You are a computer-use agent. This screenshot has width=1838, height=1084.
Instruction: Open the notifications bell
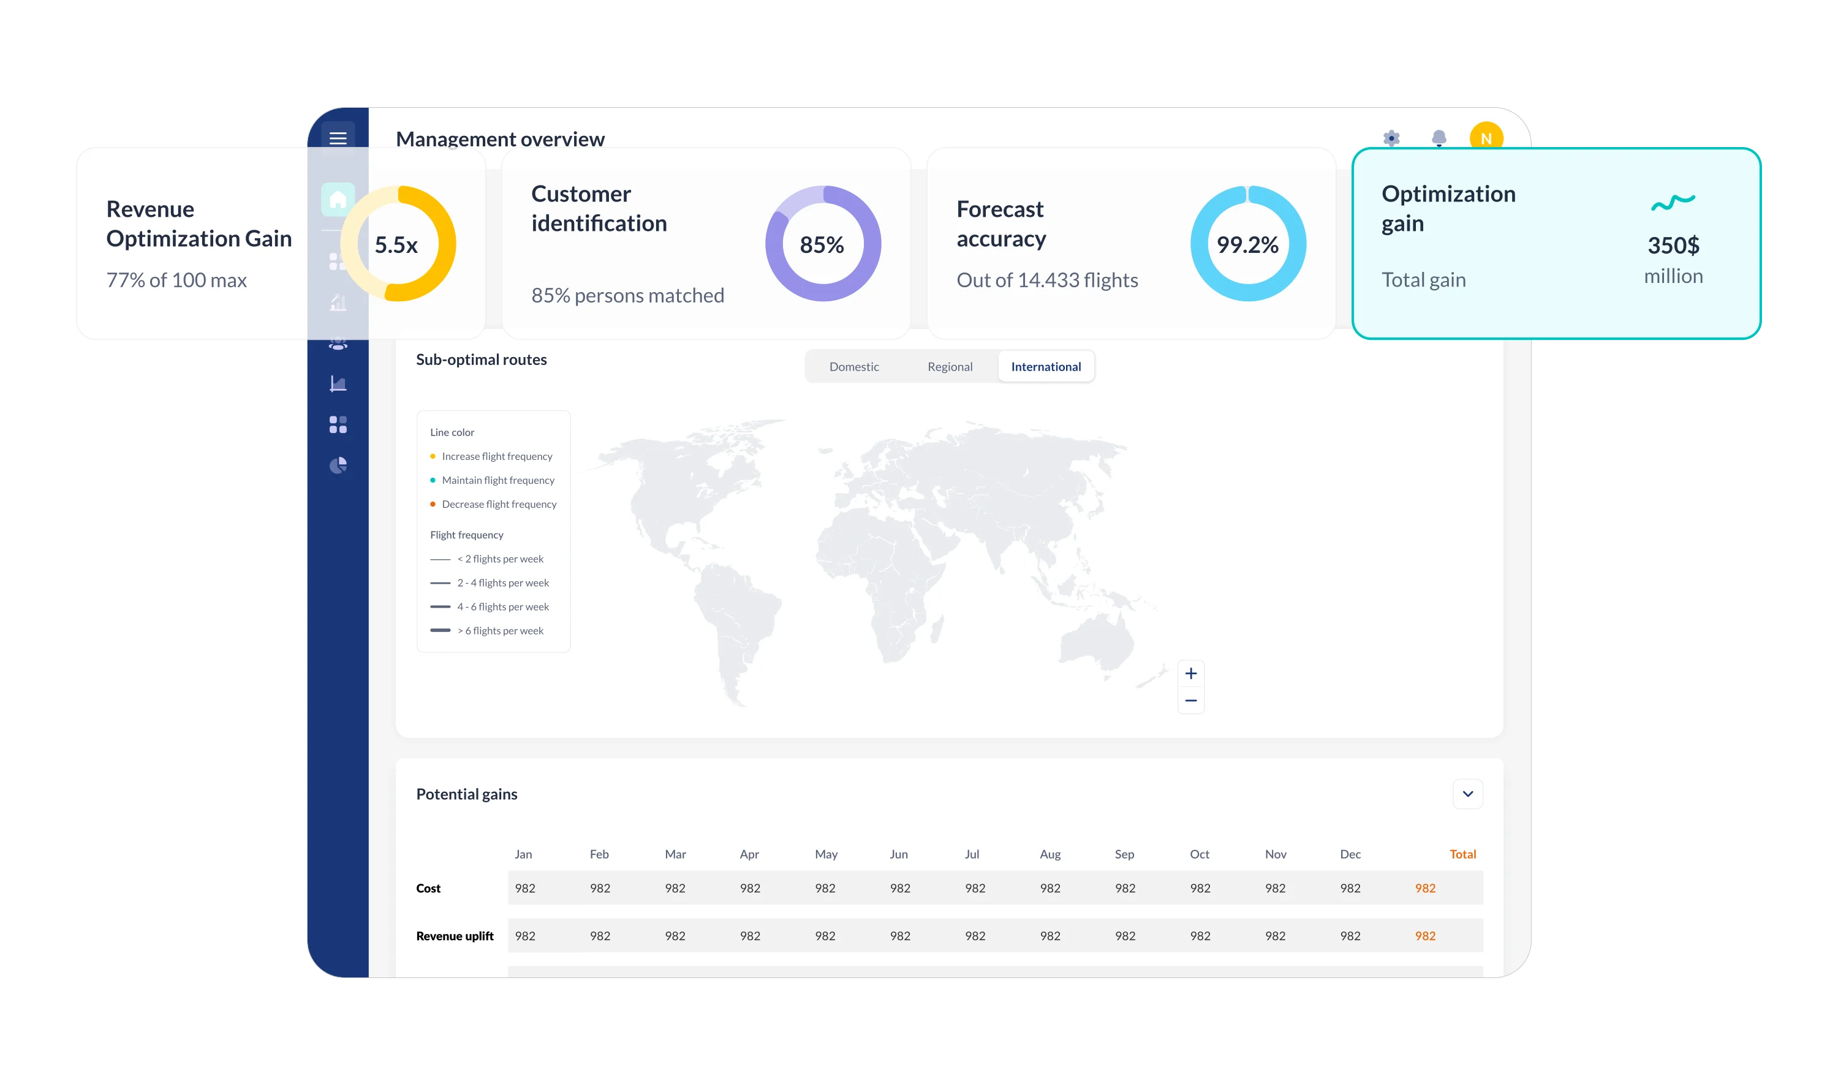click(1439, 138)
